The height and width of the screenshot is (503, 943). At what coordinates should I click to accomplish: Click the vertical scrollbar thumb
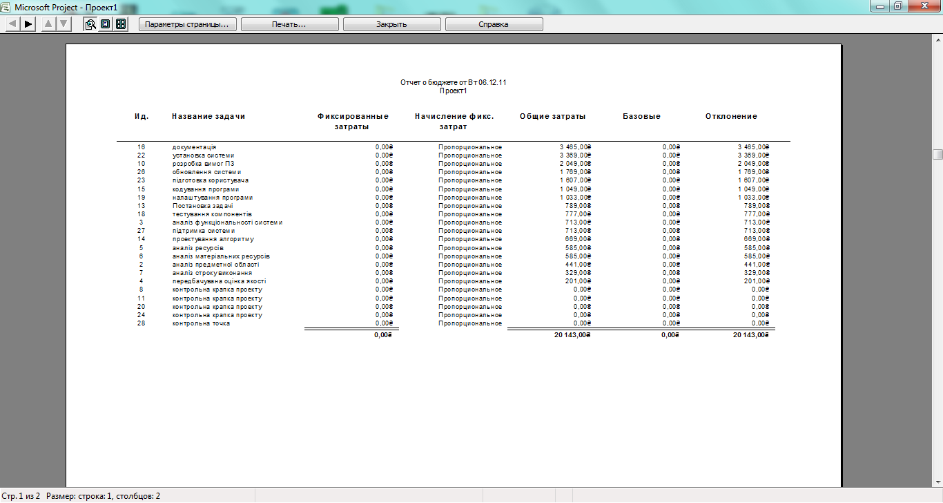[x=937, y=154]
